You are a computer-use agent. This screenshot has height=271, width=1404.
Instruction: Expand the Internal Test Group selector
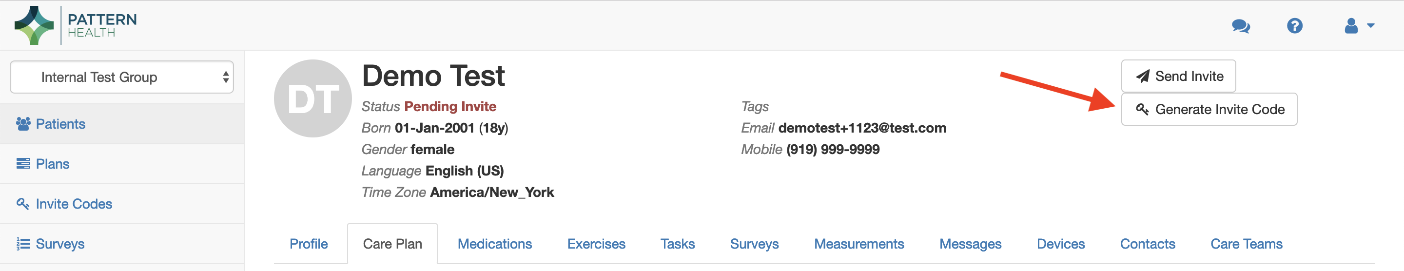click(121, 77)
